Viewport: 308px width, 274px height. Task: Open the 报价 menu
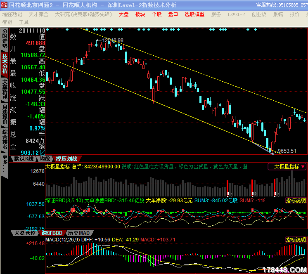click(x=294, y=14)
